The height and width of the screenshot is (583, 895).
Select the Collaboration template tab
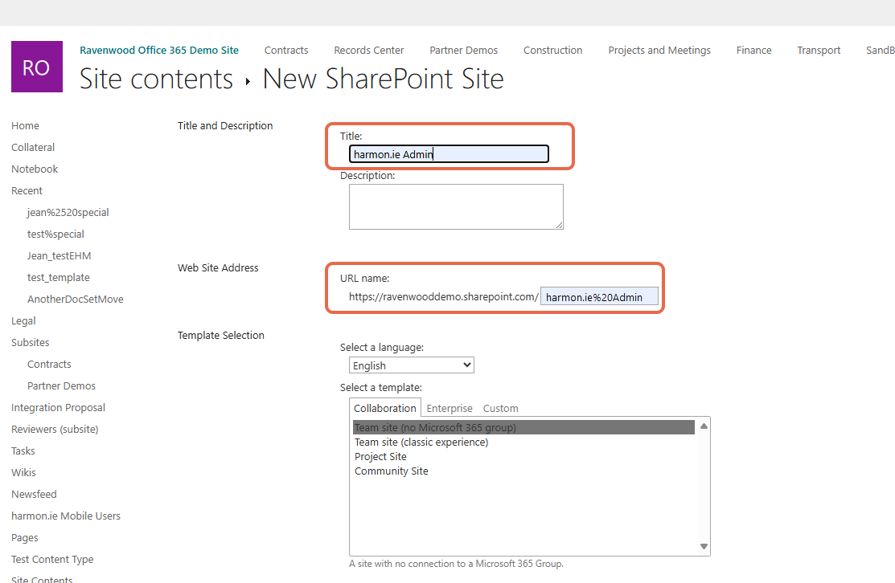tap(385, 408)
